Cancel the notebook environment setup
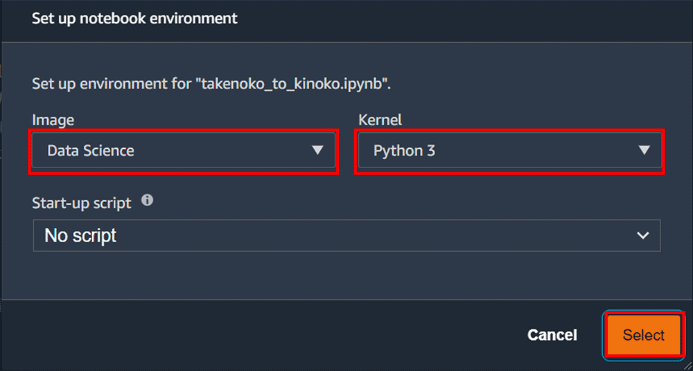The image size is (693, 371). (x=552, y=335)
